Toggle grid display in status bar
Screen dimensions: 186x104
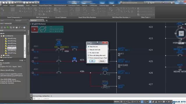point(121,102)
